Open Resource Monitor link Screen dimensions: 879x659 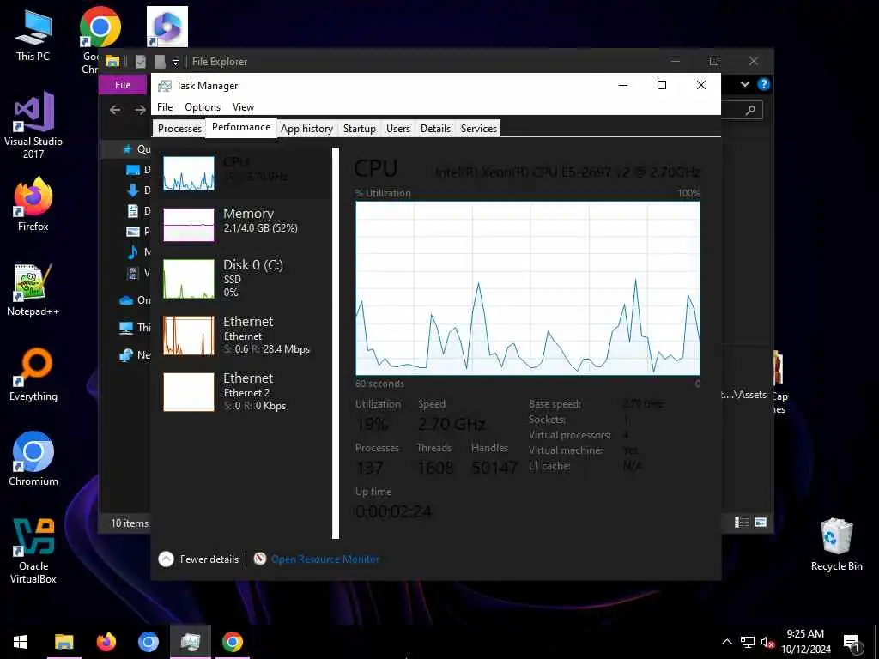(325, 559)
